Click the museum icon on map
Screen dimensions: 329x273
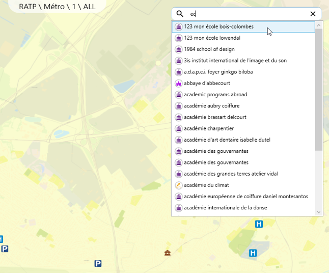click(x=168, y=253)
